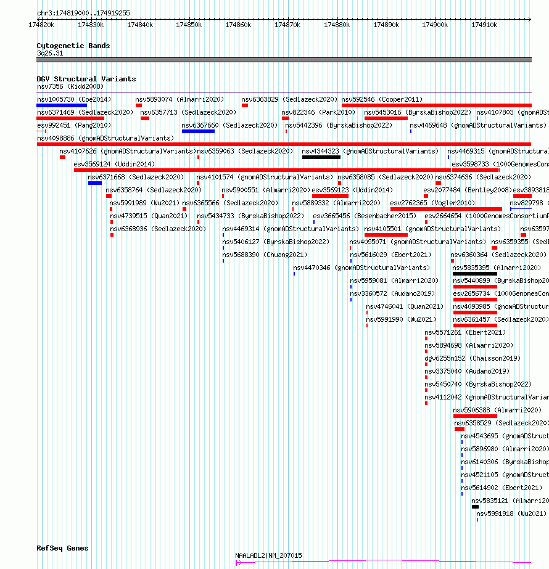Click the nsv6371469 (Sedlazeck2020) label
549x569 pixels.
tap(85, 112)
